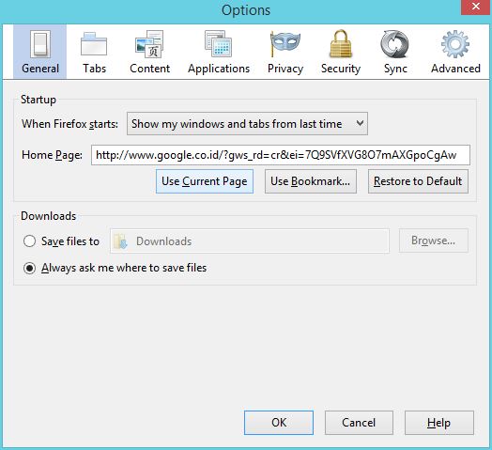Open the Tabs folder icon panel
Viewport: 492px width, 450px height.
pos(94,44)
